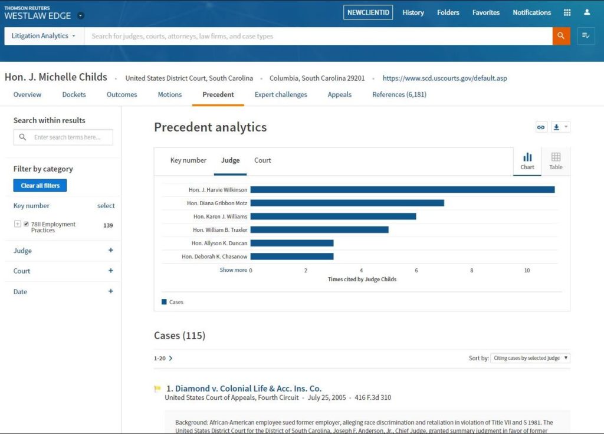604x434 pixels.
Task: Expand the Court filter section
Action: [110, 271]
